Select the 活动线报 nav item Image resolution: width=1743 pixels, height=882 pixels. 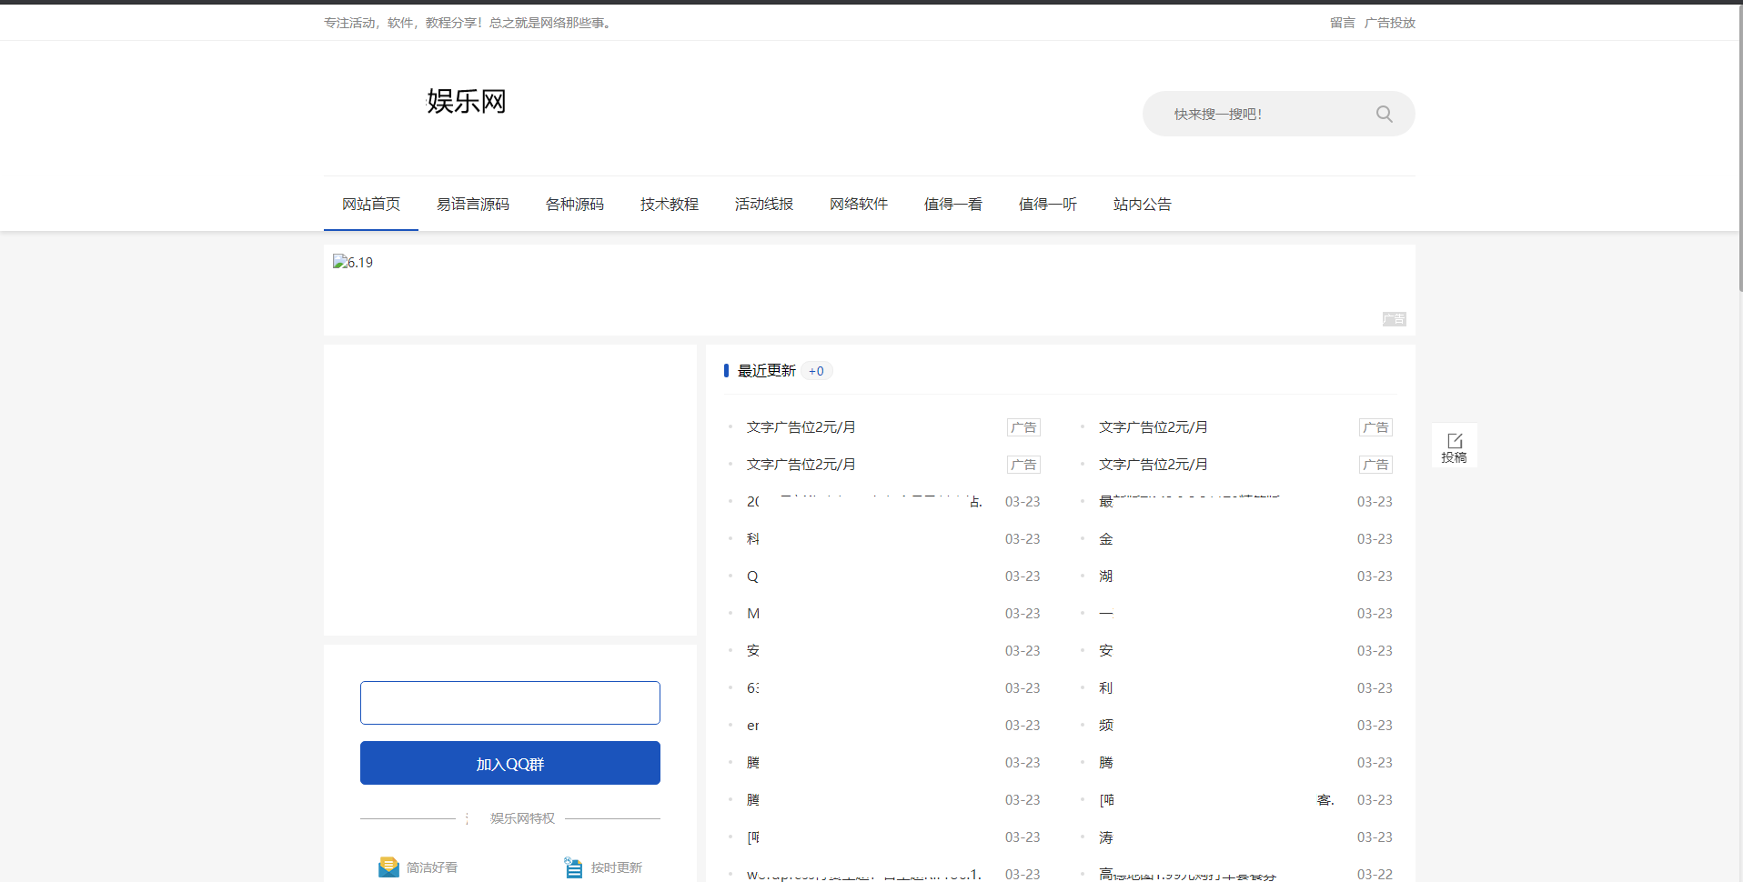pyautogui.click(x=763, y=204)
